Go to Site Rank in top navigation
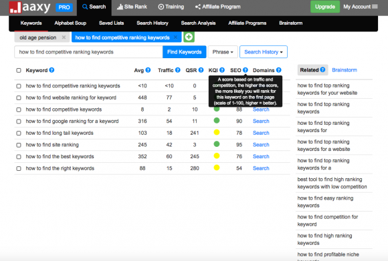The width and height of the screenshot is (388, 261). pyautogui.click(x=132, y=7)
